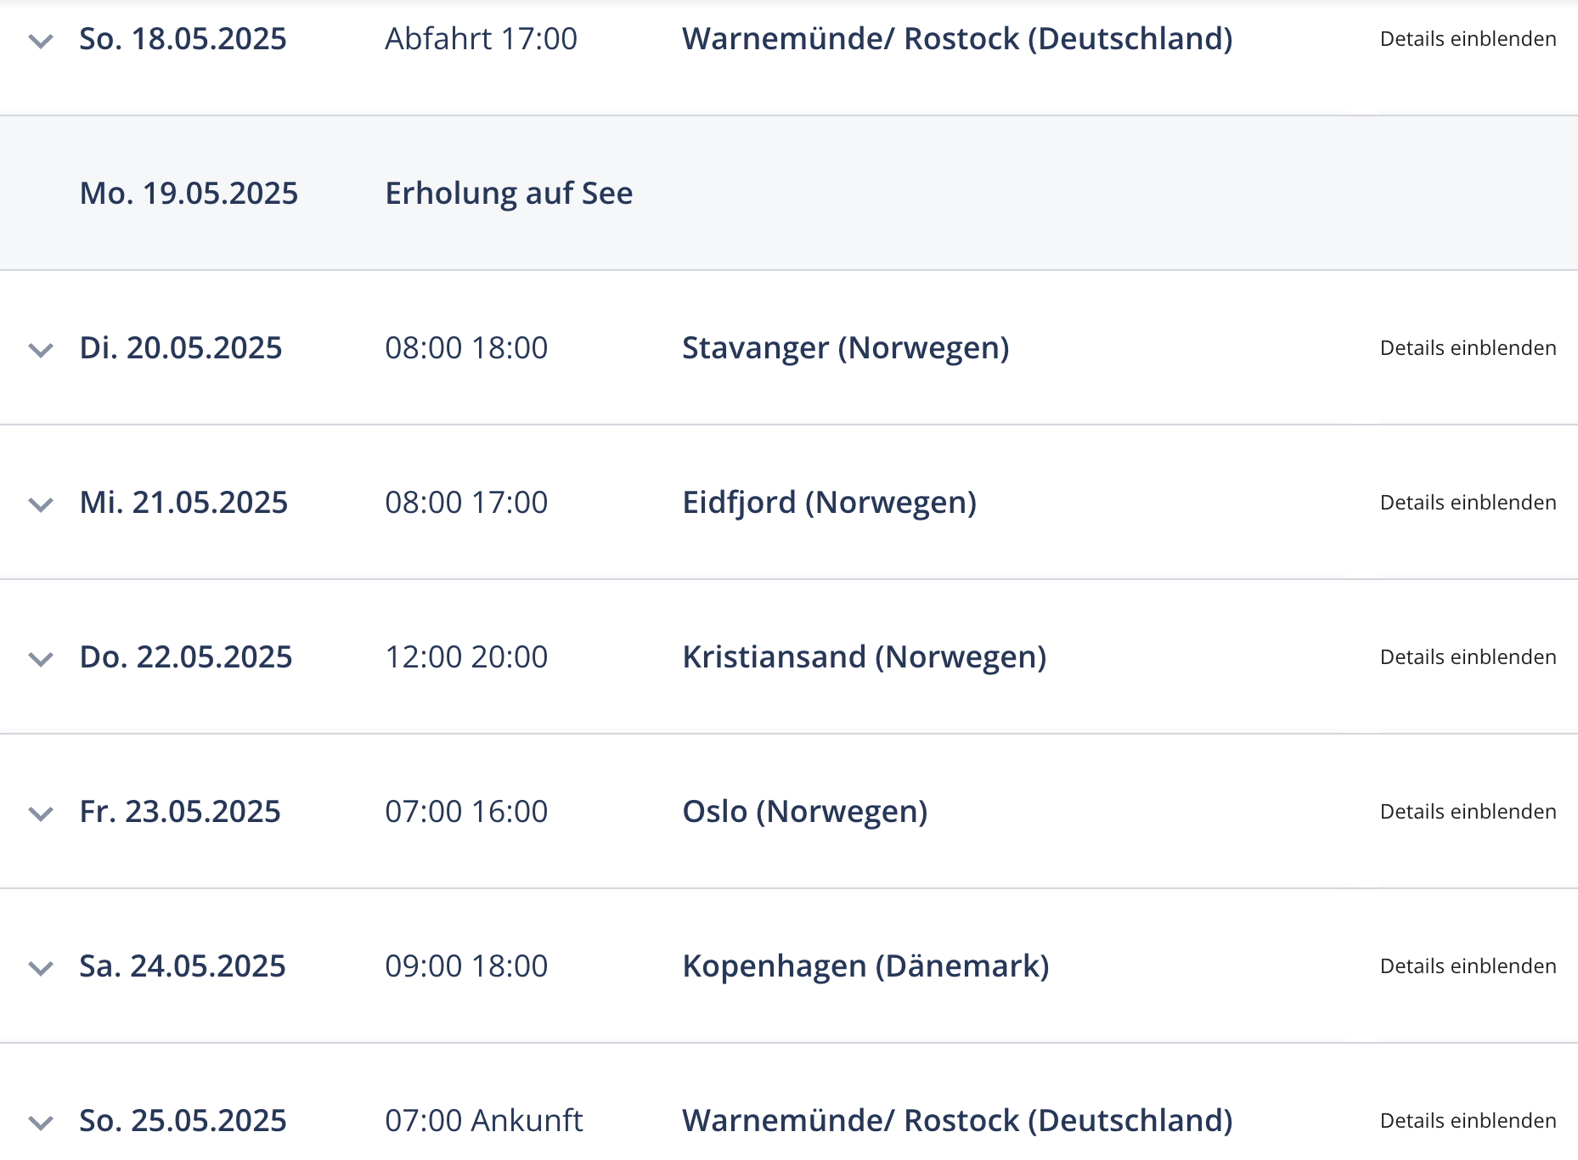
Task: Show details for Kristiansand (Norwegen)
Action: tap(1468, 657)
